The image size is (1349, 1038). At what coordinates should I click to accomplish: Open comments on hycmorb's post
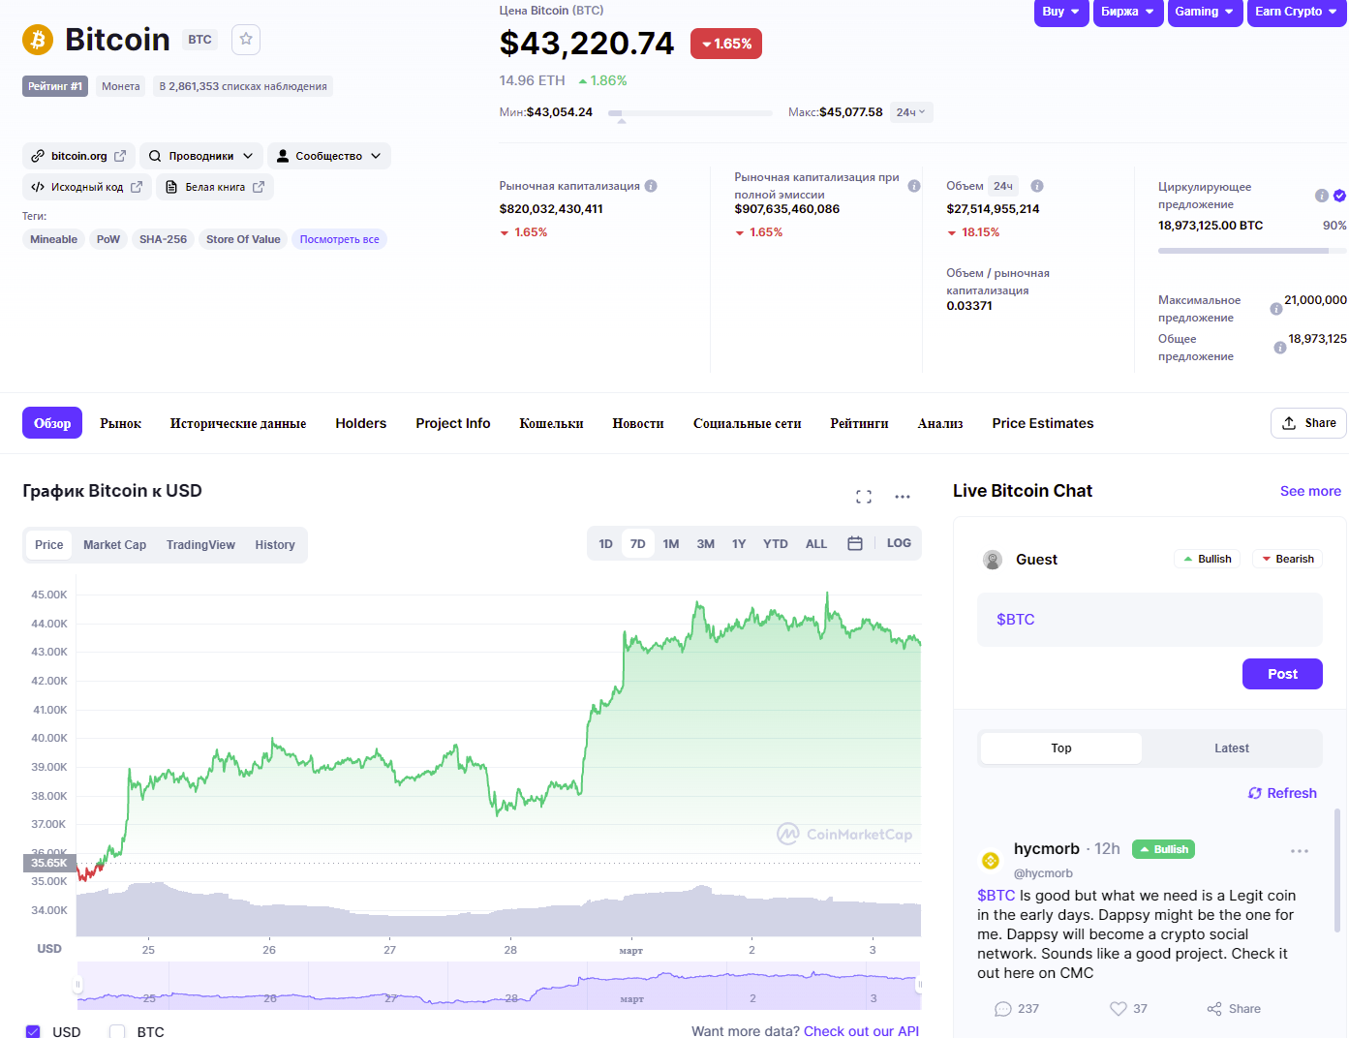(x=1003, y=1009)
